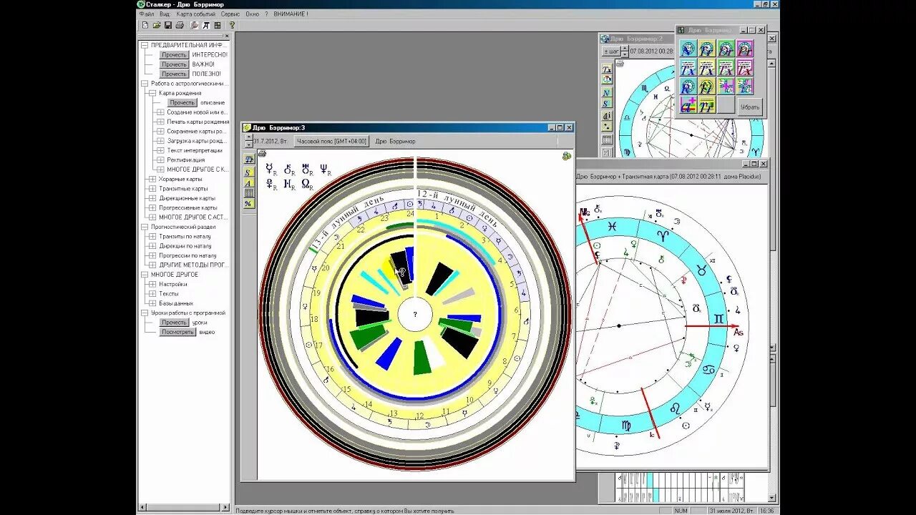The height and width of the screenshot is (515, 916).
Task: Collapse Карта рождения tree node
Action: click(152, 93)
